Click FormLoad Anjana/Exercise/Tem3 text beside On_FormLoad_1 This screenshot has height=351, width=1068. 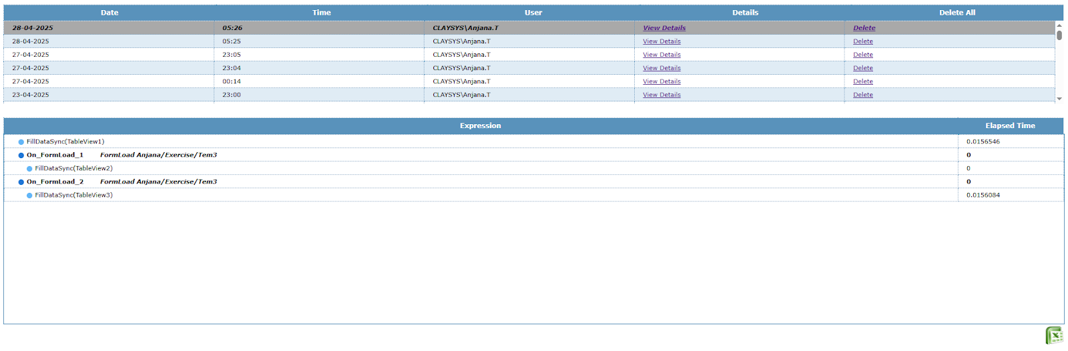[x=158, y=155]
